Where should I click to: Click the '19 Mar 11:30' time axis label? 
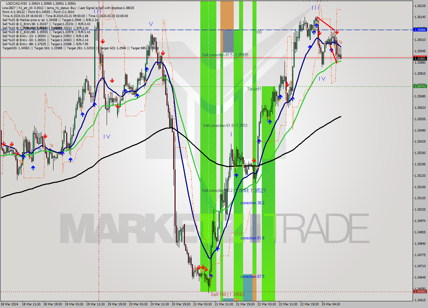point(95,304)
